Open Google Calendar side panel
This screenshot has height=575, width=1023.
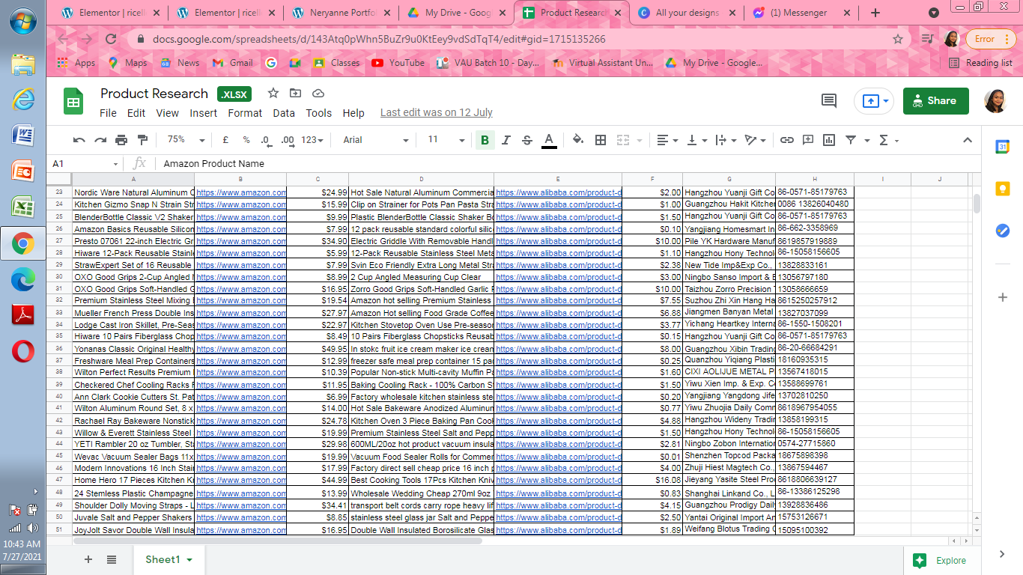click(x=1003, y=147)
